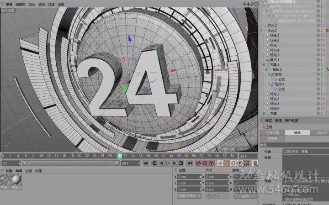Click frame 40 on the timeline ruler
329x205 pixels.
[x=157, y=155]
